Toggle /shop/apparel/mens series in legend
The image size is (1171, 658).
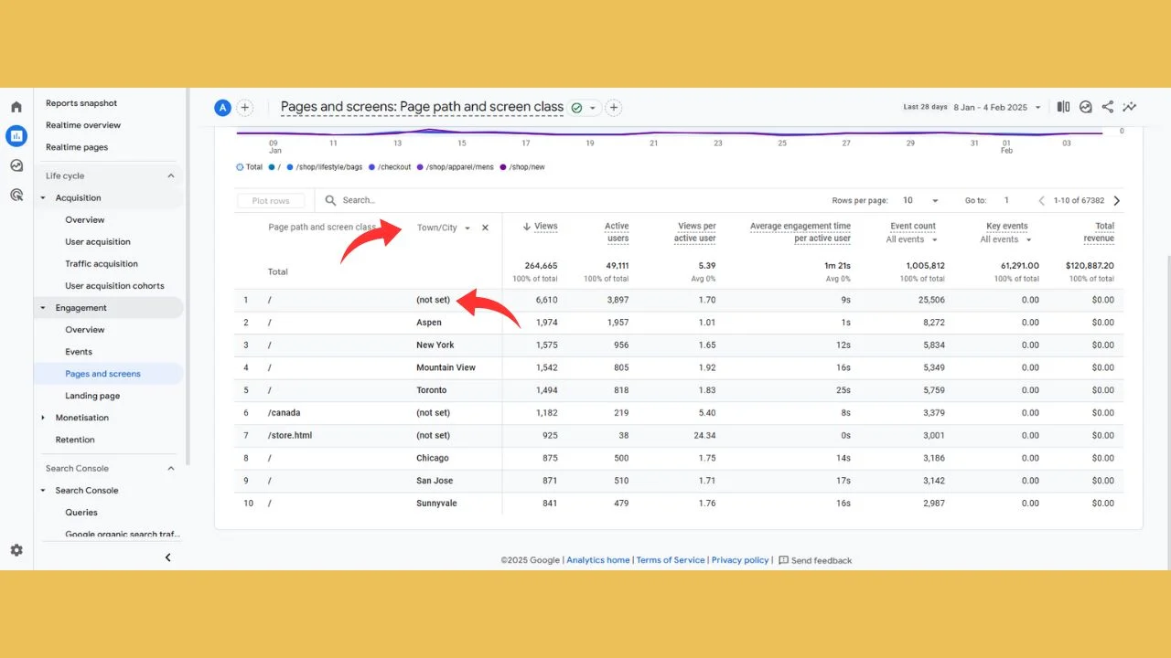click(x=455, y=167)
